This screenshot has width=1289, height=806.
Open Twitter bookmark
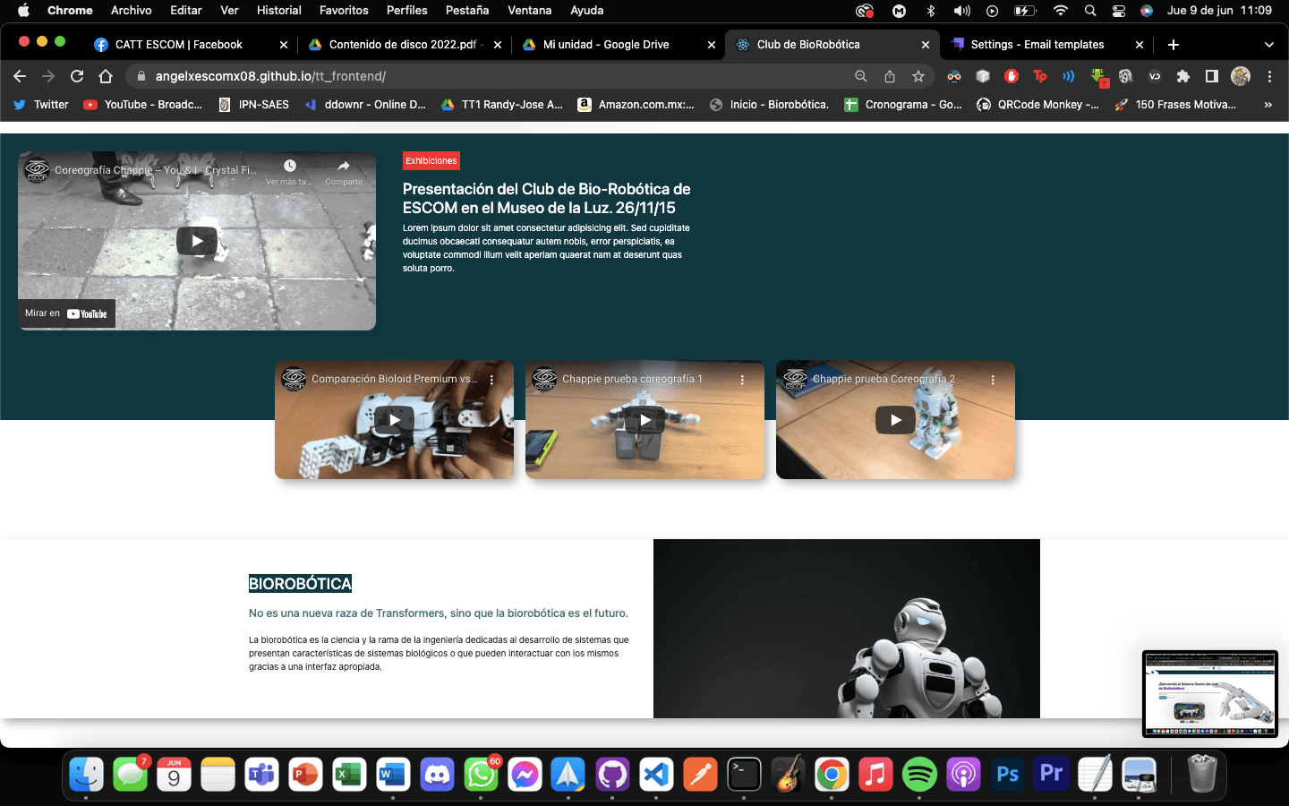pyautogui.click(x=41, y=105)
